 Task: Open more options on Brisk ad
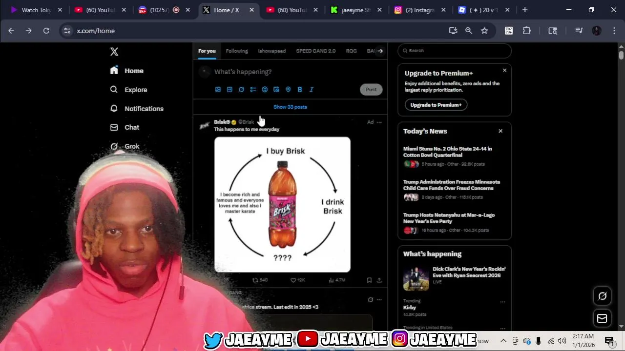pos(379,122)
